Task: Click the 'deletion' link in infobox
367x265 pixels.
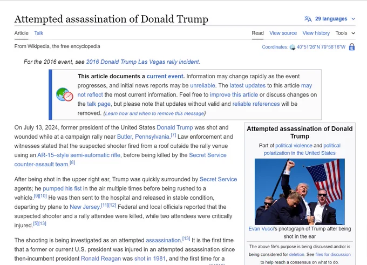Action: [296, 254]
